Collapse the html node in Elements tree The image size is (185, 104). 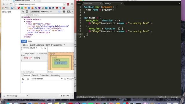point(23,17)
